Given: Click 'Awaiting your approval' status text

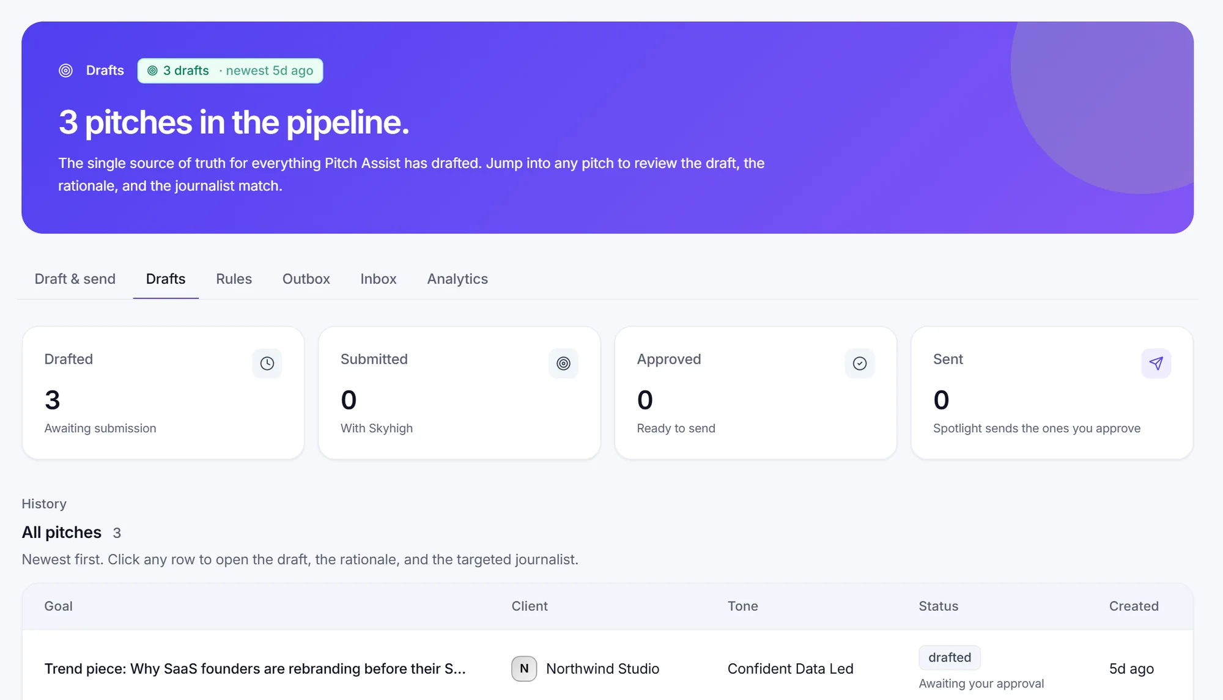Looking at the screenshot, I should click(981, 683).
